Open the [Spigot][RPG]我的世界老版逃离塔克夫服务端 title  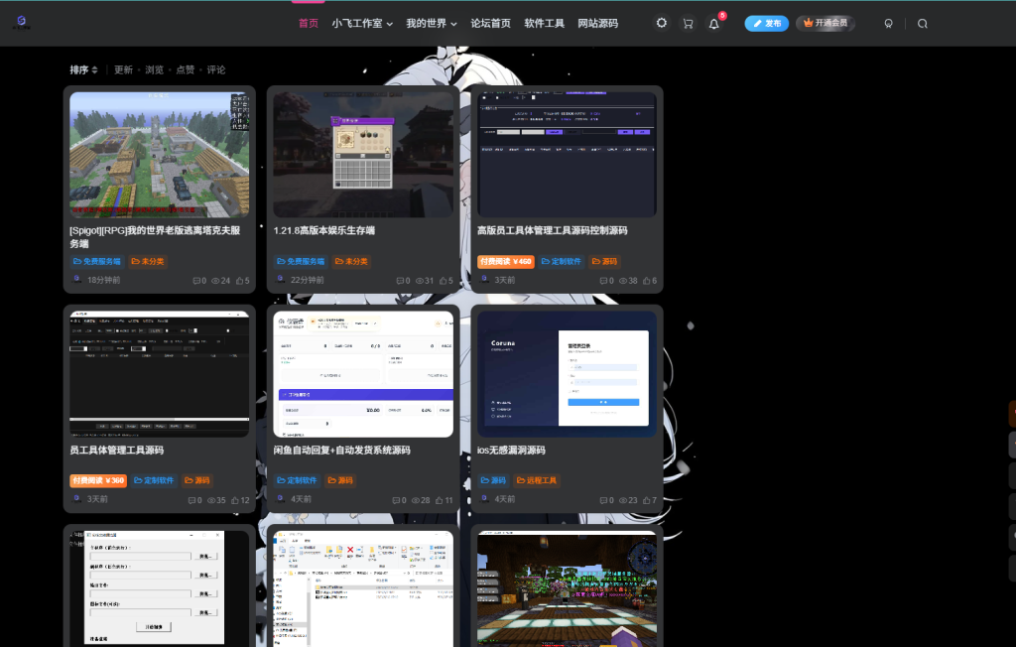click(155, 236)
